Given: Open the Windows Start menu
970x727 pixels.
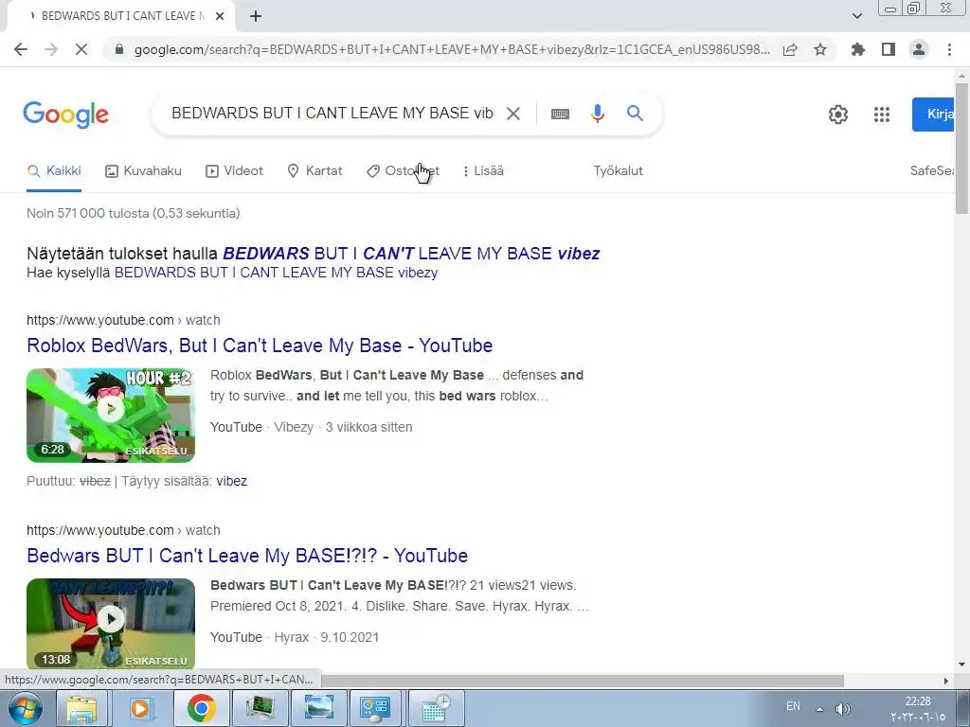Looking at the screenshot, I should 24,708.
